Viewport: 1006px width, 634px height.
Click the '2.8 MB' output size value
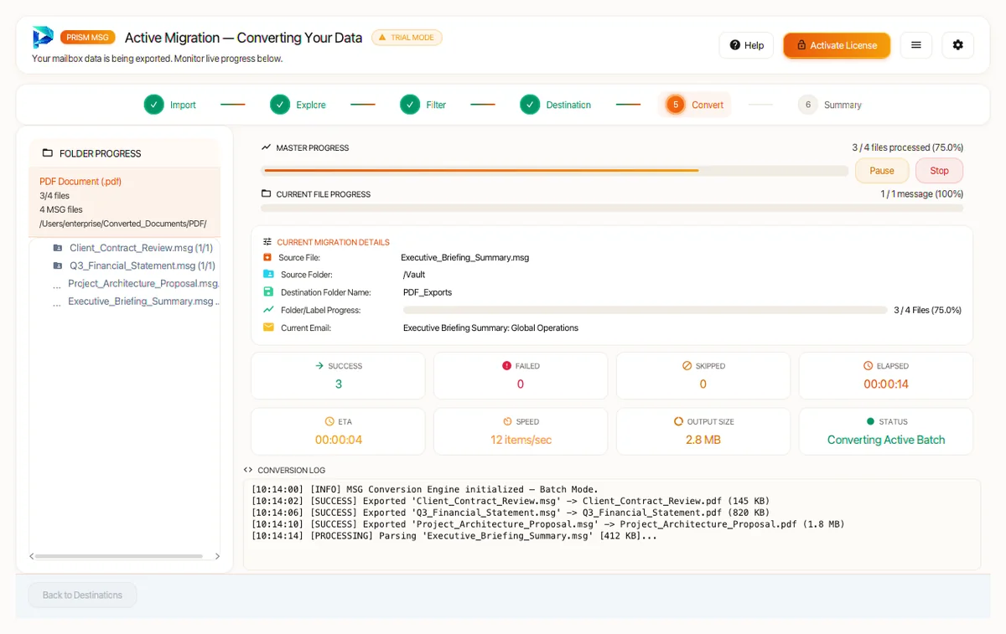703,440
